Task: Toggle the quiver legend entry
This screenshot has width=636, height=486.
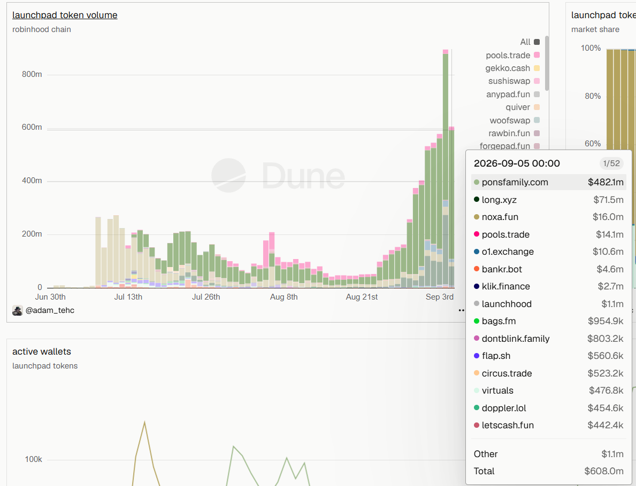Action: pyautogui.click(x=523, y=107)
